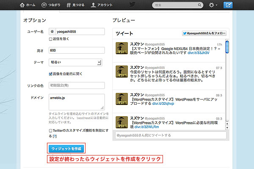Open the テーマ theme dropdown
Image resolution: width=254 pixels, height=169 pixels.
click(x=75, y=63)
